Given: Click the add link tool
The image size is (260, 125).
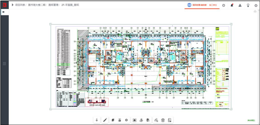Looking at the screenshot, I should point(156,120).
